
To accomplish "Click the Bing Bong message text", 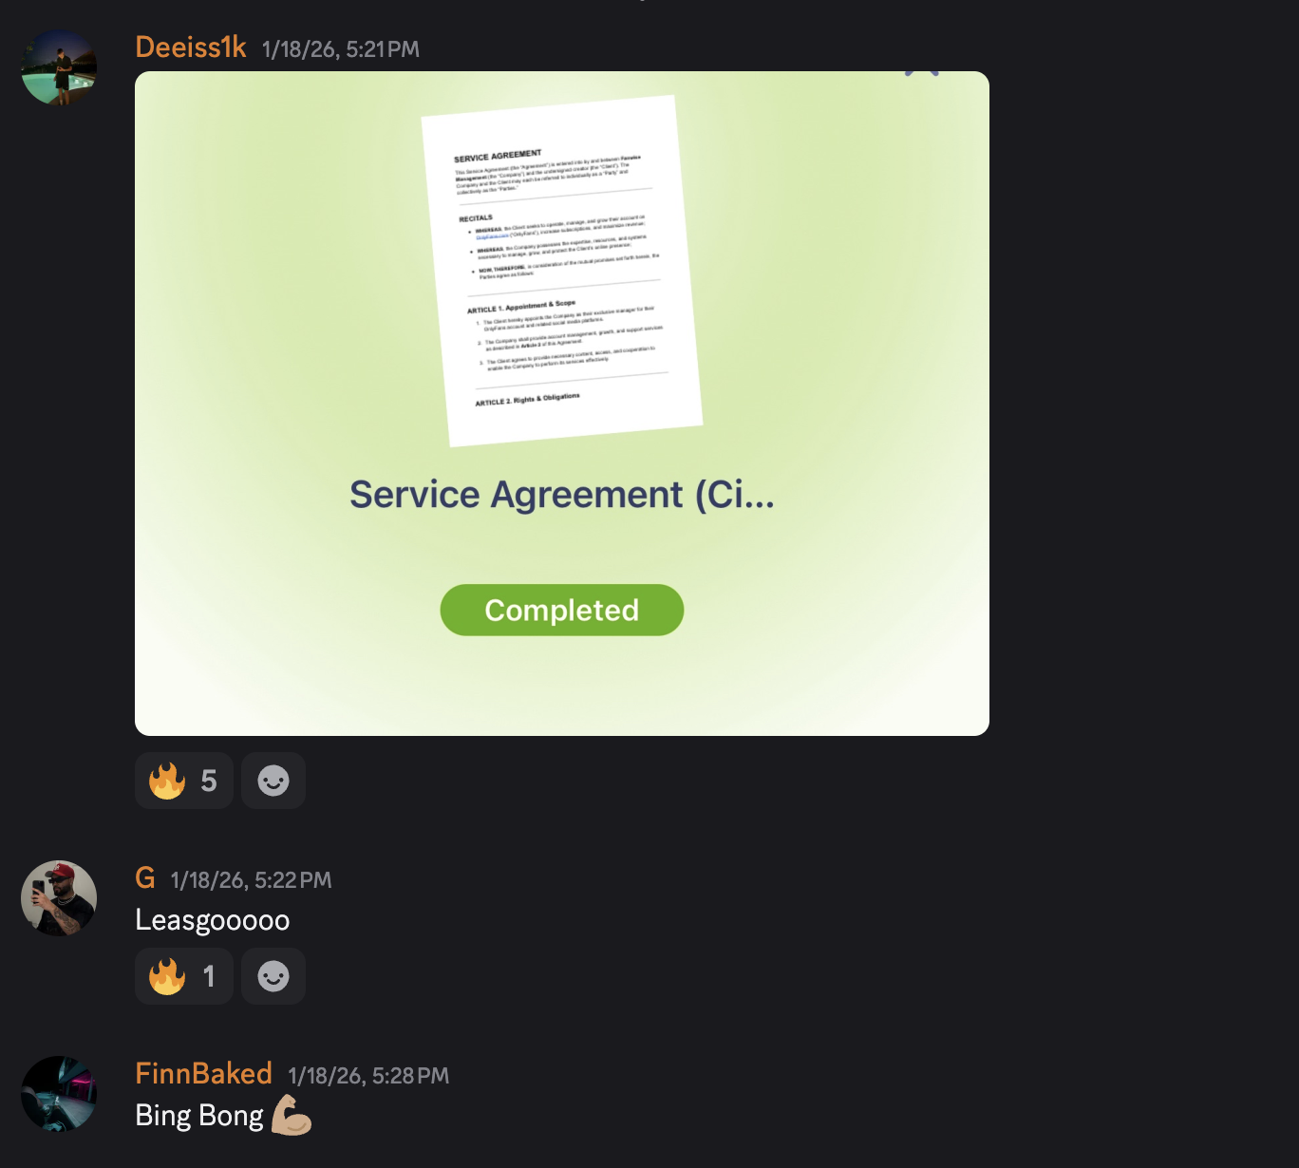I will (x=199, y=1116).
